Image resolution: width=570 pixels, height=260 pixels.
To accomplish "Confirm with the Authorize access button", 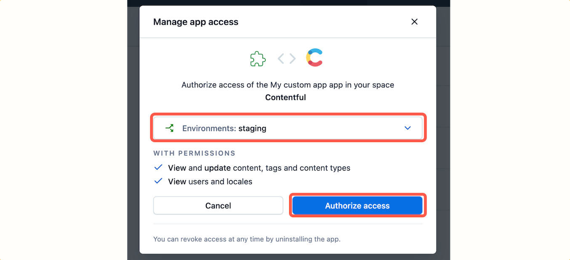I will [357, 206].
